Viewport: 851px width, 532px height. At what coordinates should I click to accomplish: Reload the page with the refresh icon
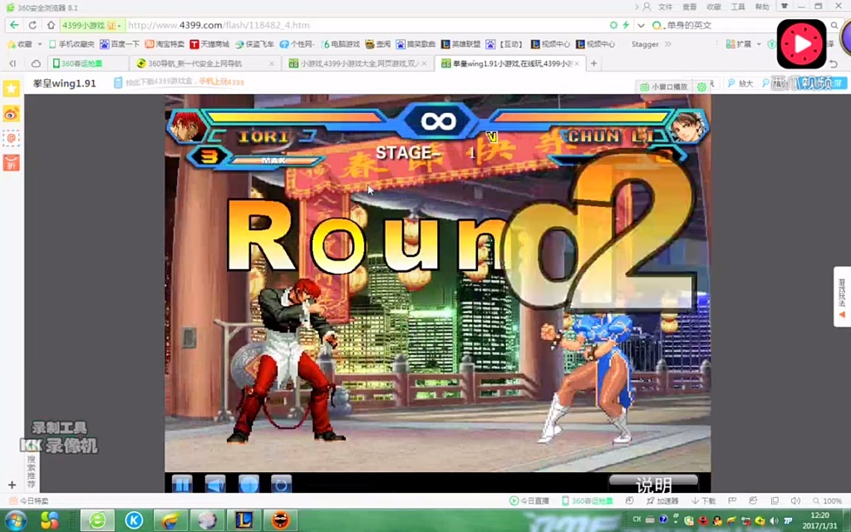[32, 25]
